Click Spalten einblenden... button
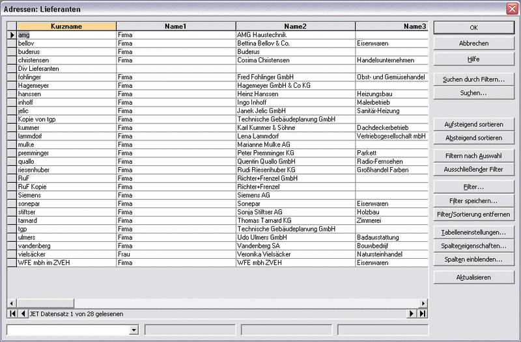Screen dimensions: 521x342 click(474, 259)
